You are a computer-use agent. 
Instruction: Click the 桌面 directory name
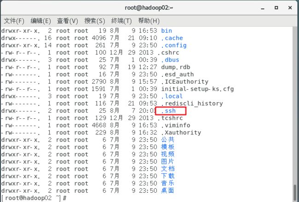[x=167, y=190]
